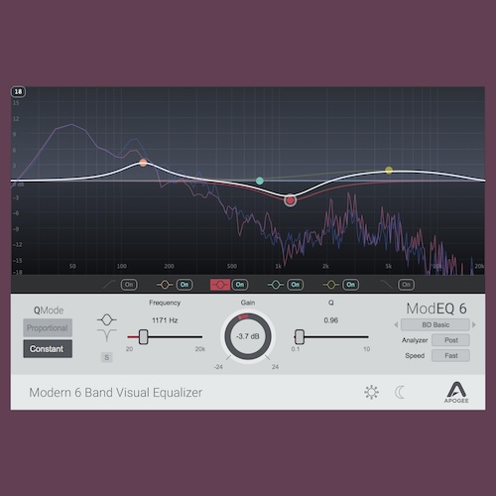Click the 1171 Hz frequency value
This screenshot has height=496, width=496.
tap(165, 320)
